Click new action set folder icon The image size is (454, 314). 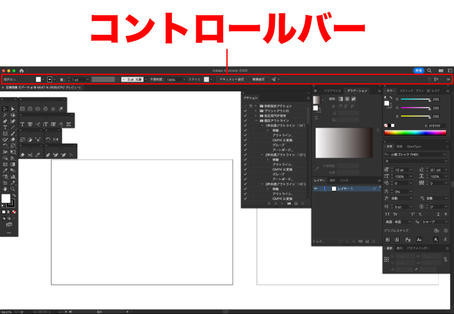(289, 204)
